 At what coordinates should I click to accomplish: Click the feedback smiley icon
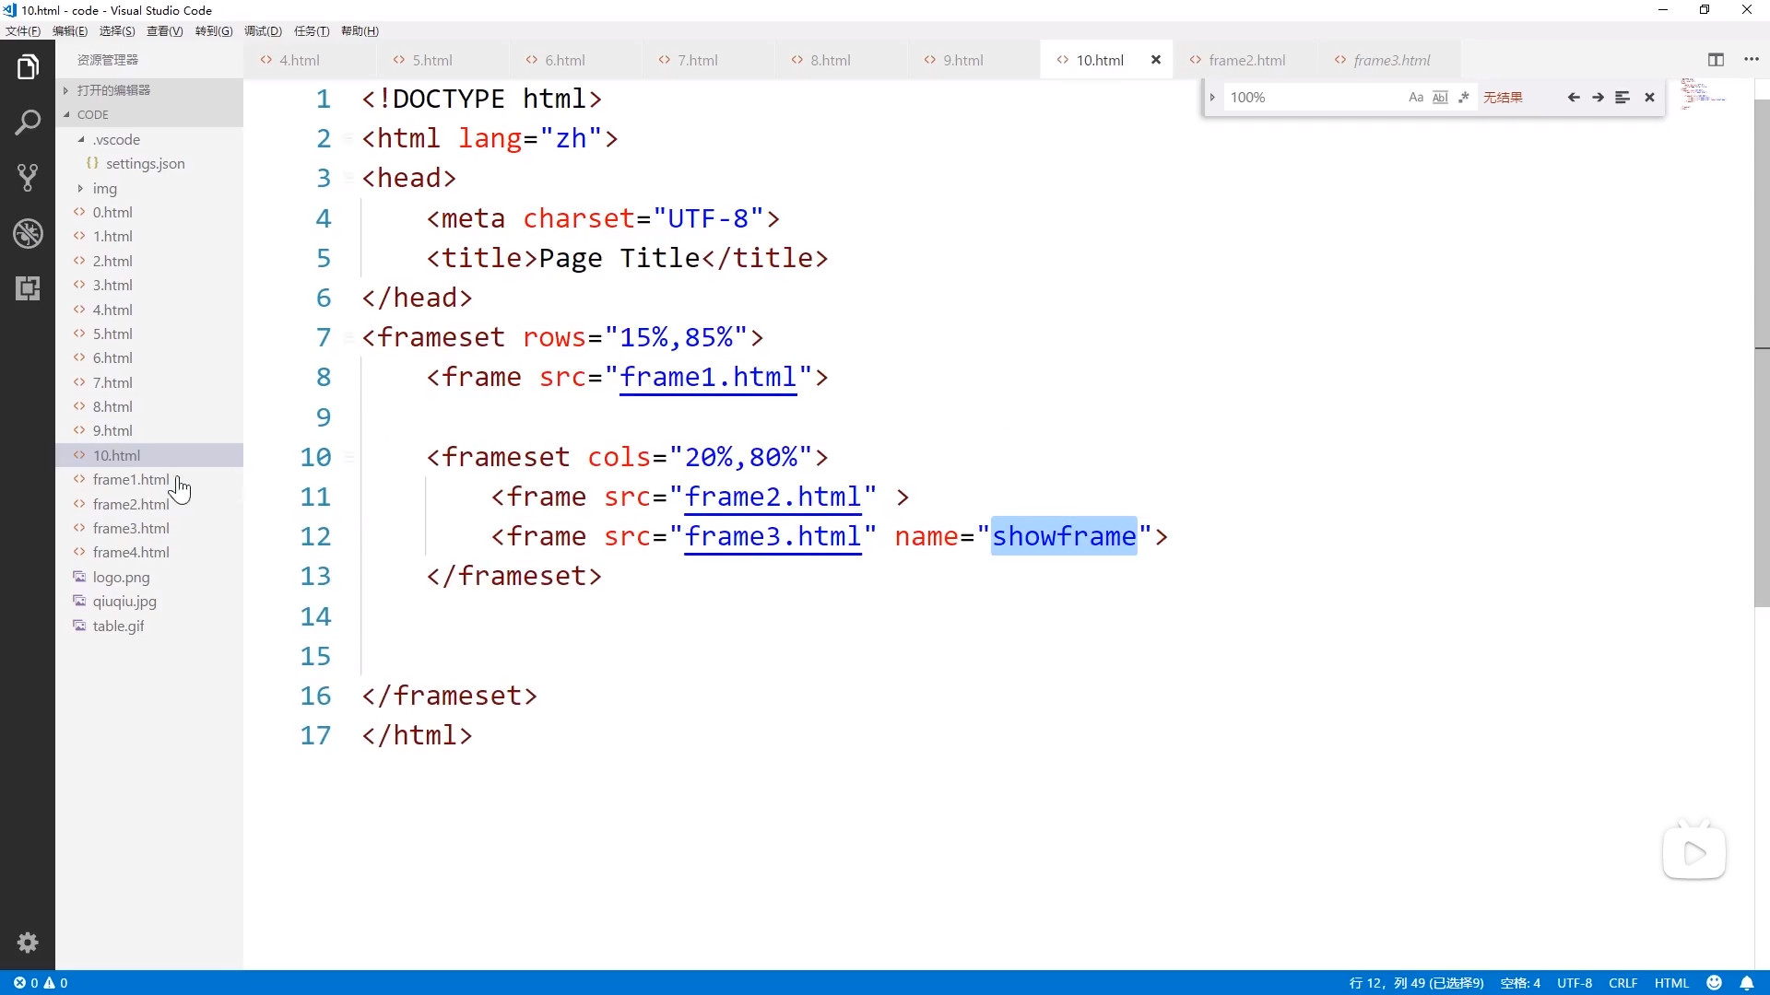pos(1715,983)
